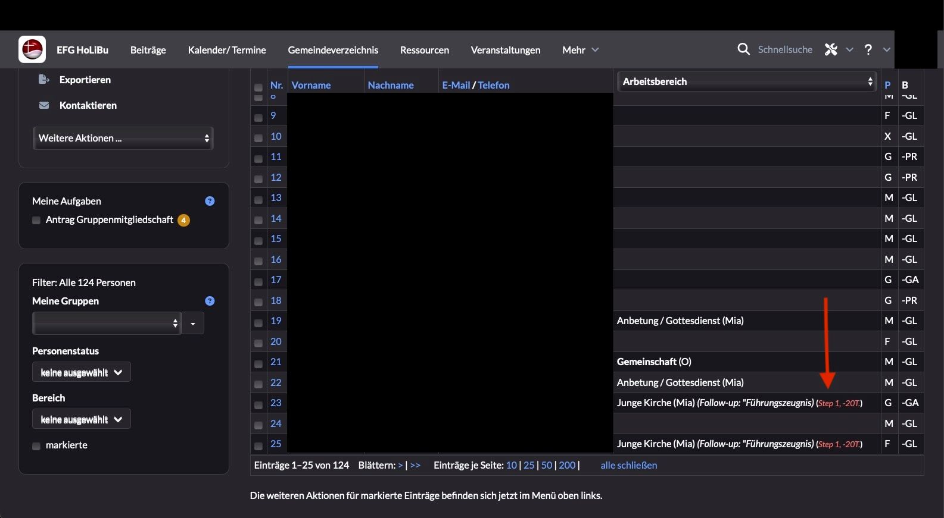
Task: Enable the markierte checkbox
Action: [x=36, y=445]
